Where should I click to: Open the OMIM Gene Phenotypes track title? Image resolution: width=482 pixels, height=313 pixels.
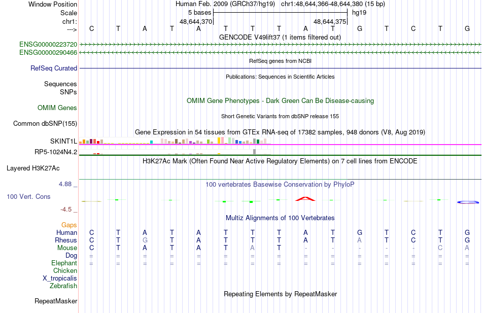click(x=281, y=101)
